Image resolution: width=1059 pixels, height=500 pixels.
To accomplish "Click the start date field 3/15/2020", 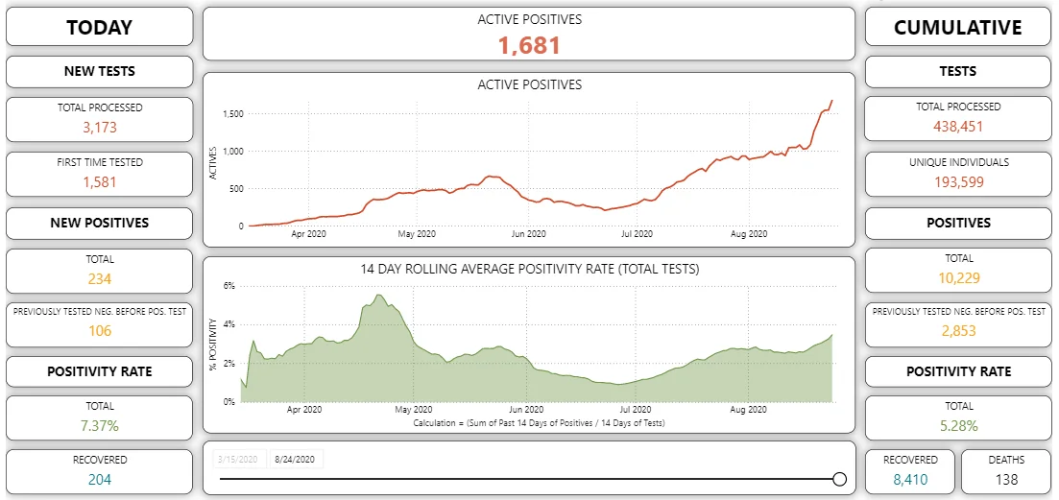I will (240, 460).
